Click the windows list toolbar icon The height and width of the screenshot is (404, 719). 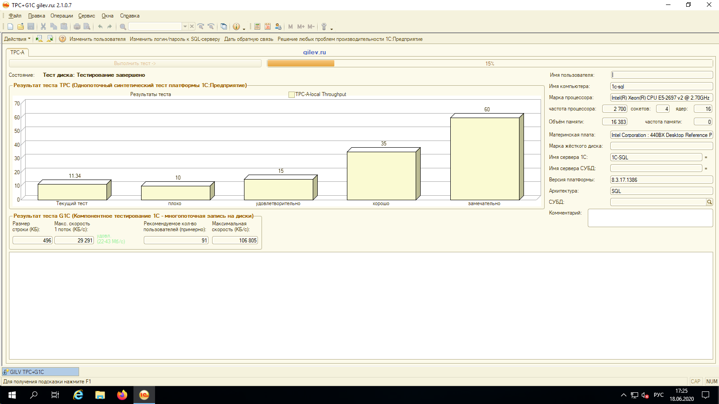pos(224,26)
